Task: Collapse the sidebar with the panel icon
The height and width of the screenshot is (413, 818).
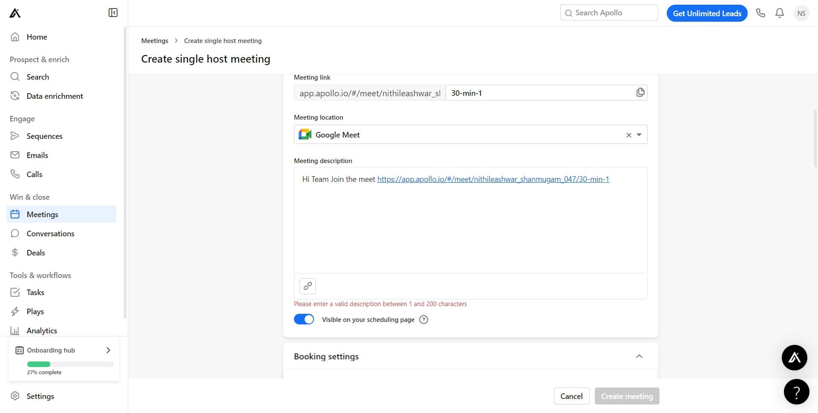Action: (x=112, y=12)
